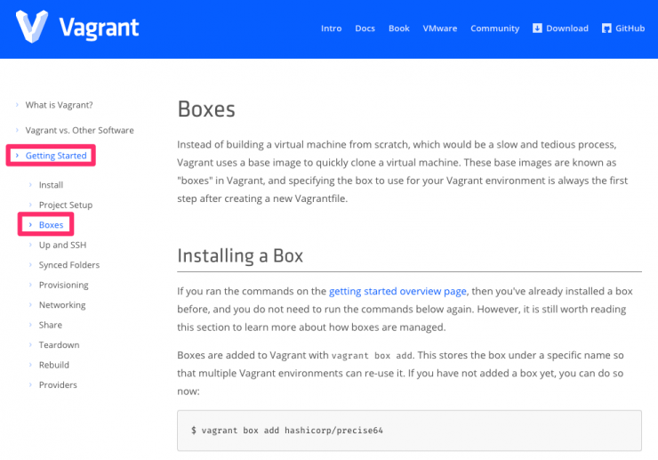Open the Community navigation item

point(494,28)
